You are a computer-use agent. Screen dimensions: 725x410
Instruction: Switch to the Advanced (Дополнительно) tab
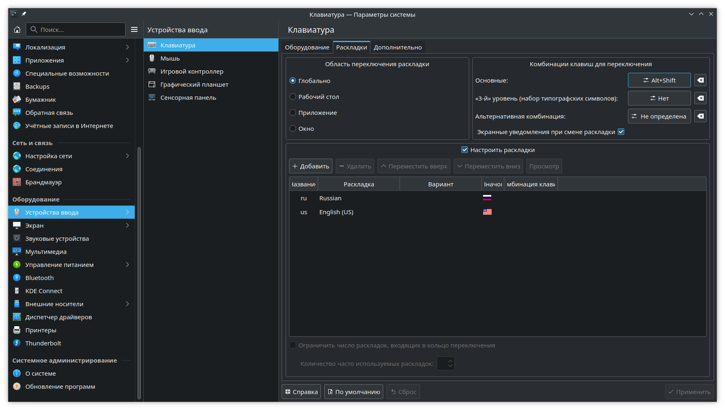pyautogui.click(x=398, y=47)
